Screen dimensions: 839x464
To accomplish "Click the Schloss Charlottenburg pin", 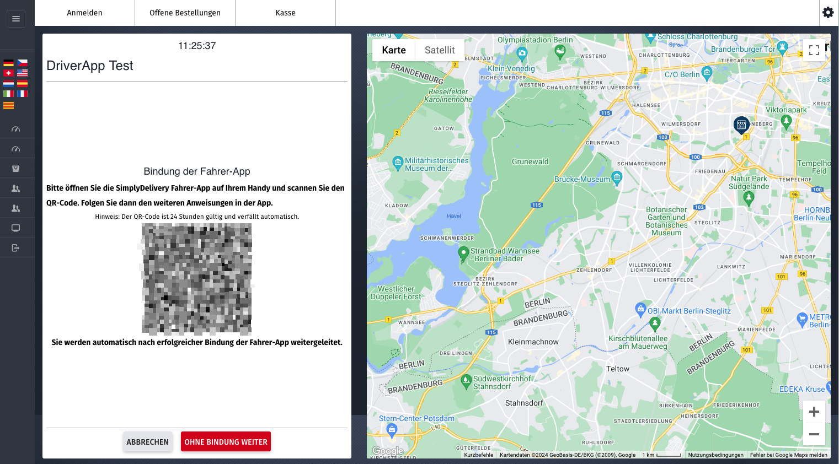I will click(651, 37).
